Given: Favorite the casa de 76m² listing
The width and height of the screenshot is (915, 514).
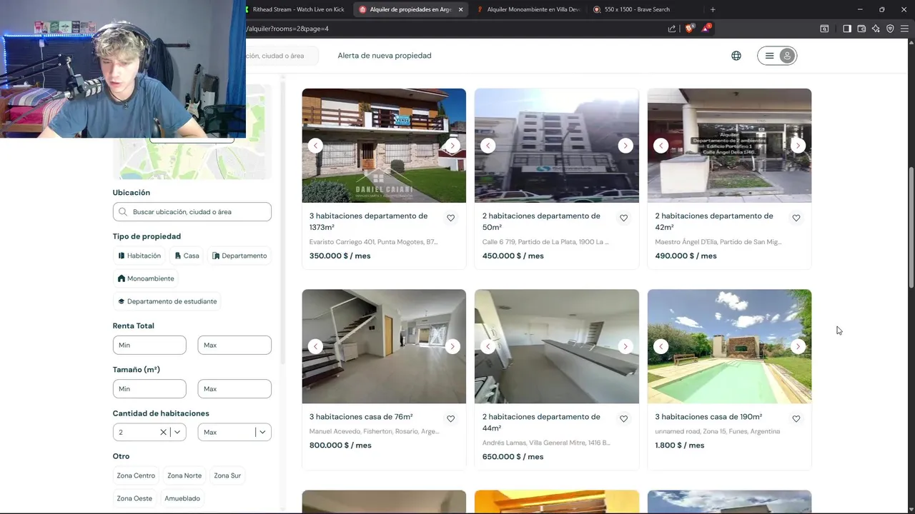Looking at the screenshot, I should click(x=450, y=419).
